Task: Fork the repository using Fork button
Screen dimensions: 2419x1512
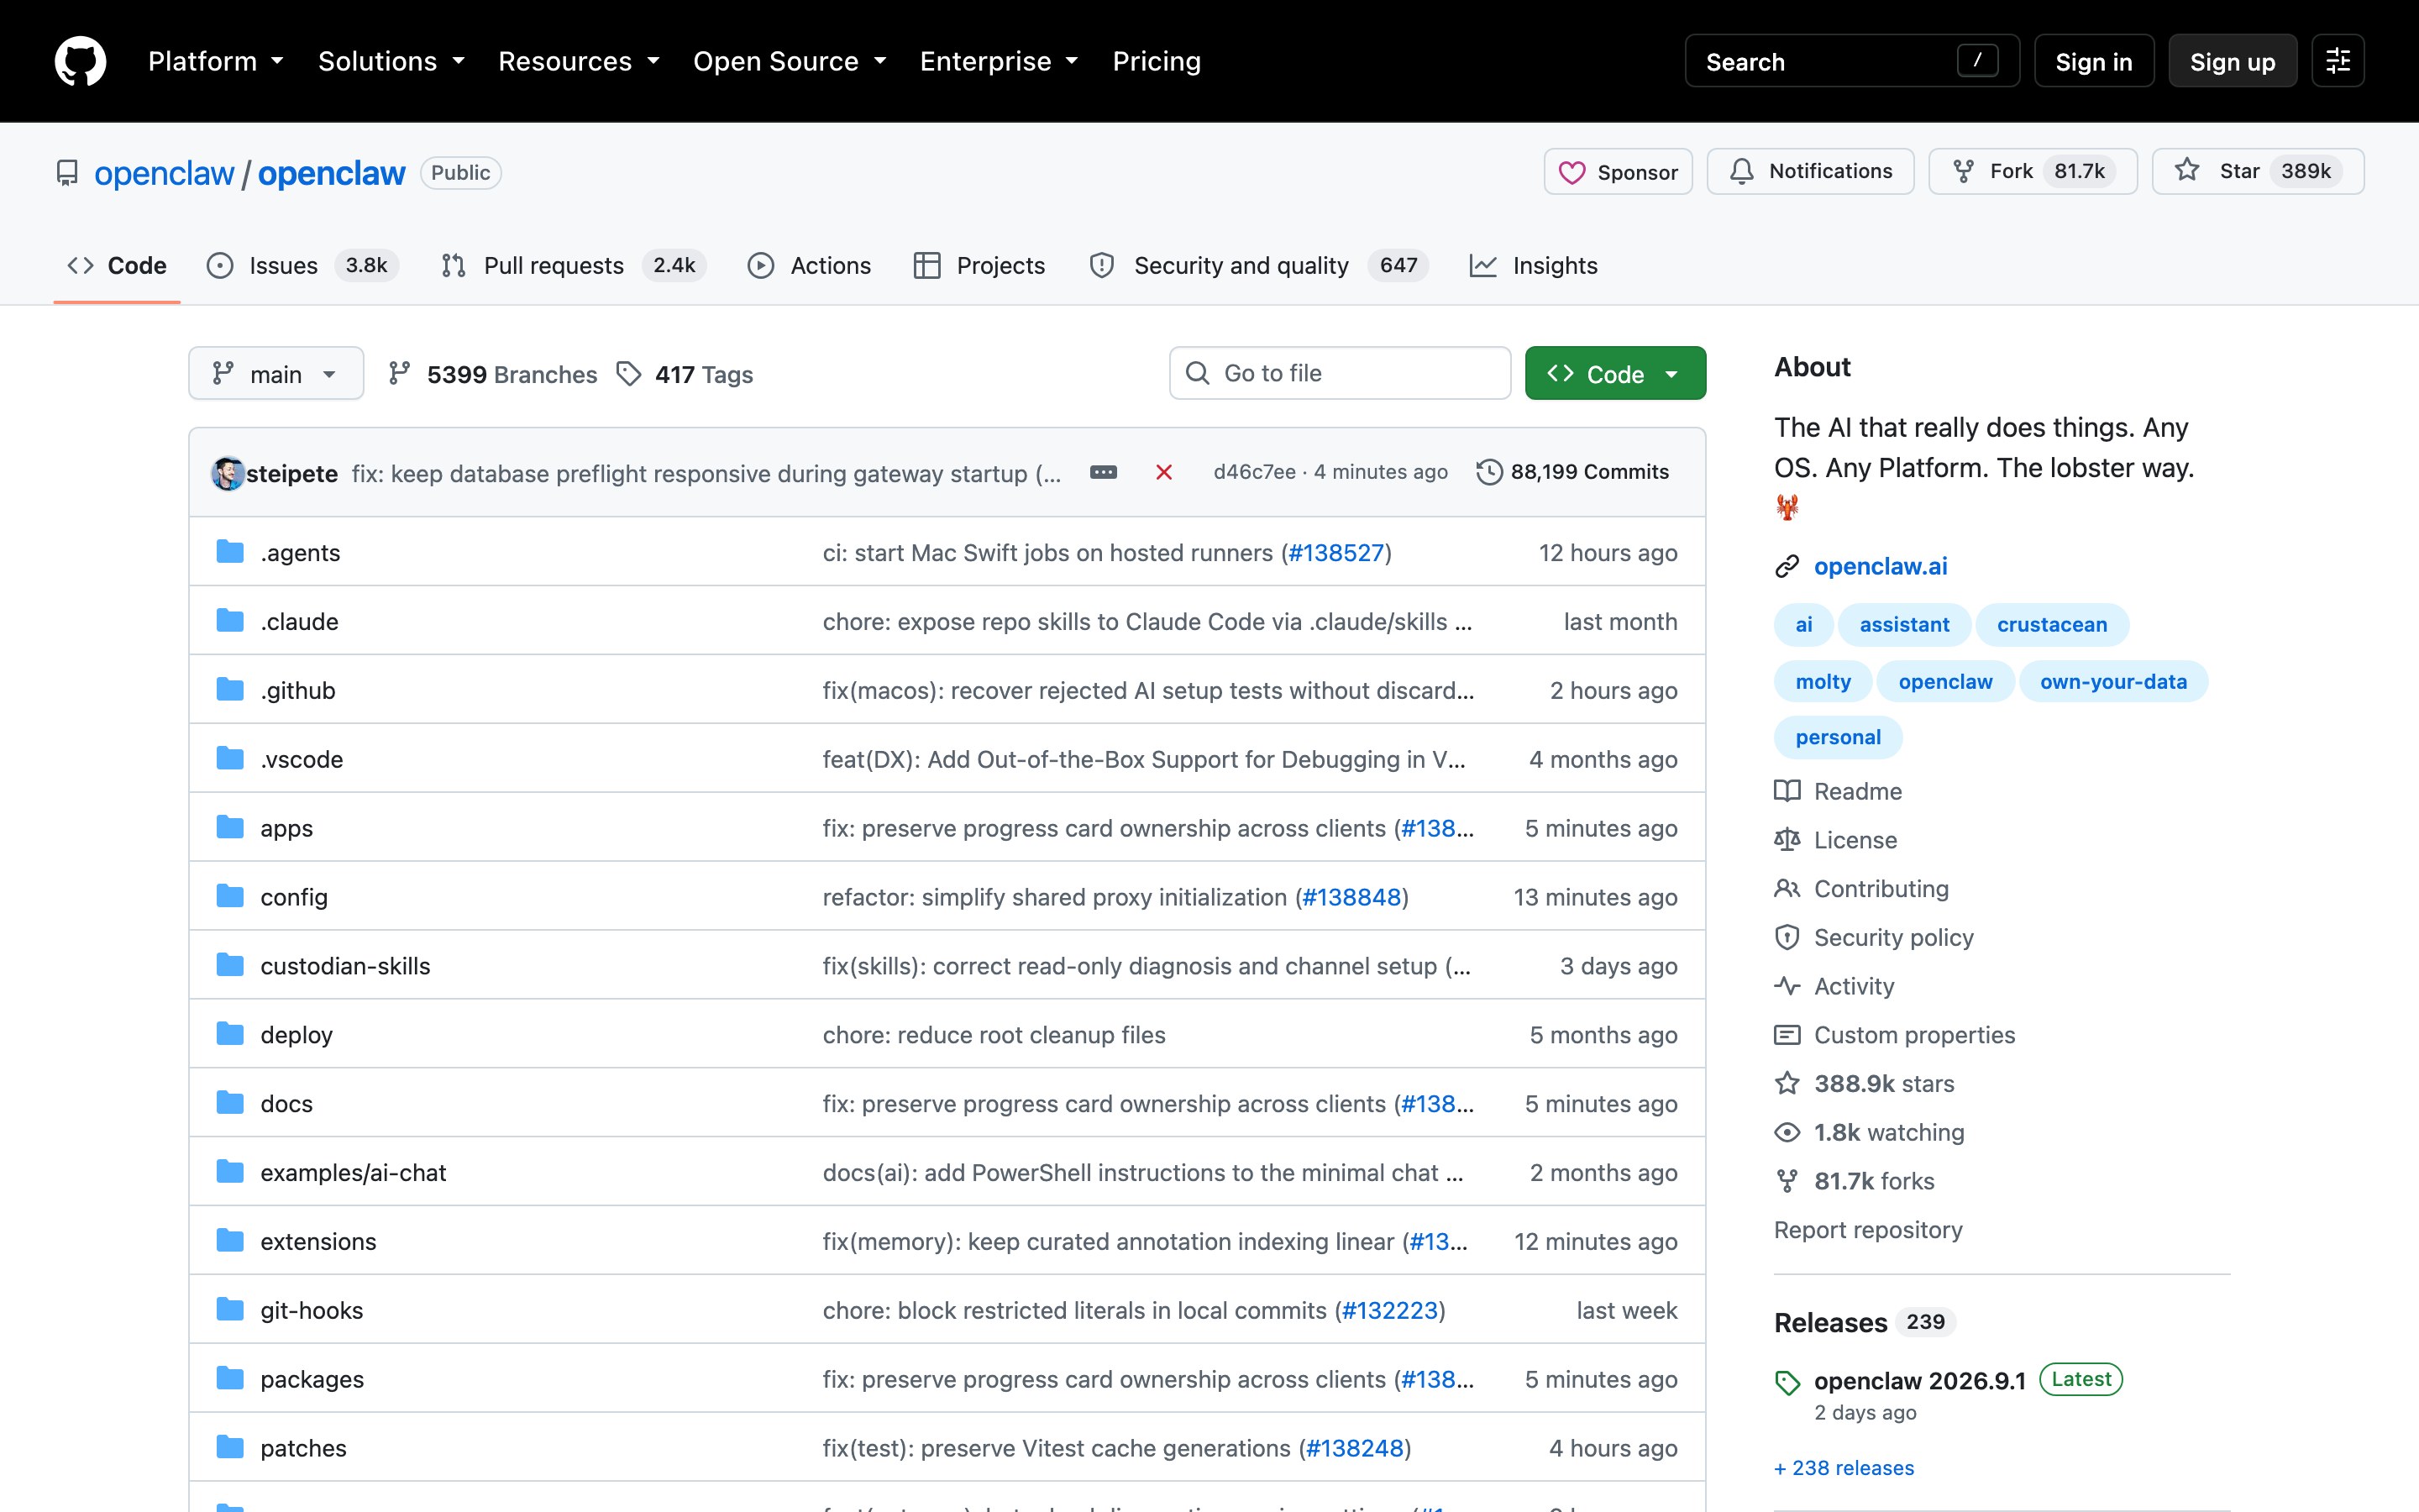Action: pos(2032,172)
